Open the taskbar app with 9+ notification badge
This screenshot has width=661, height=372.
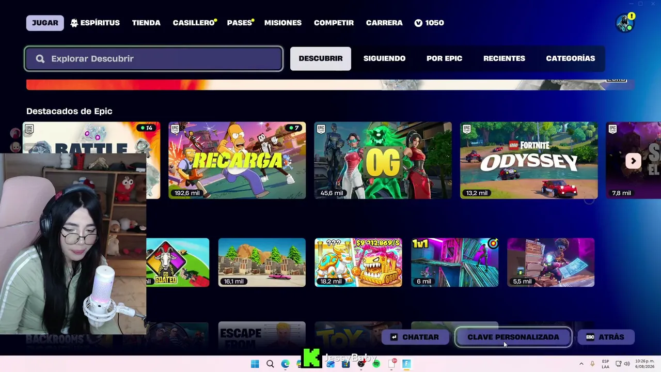[392, 364]
